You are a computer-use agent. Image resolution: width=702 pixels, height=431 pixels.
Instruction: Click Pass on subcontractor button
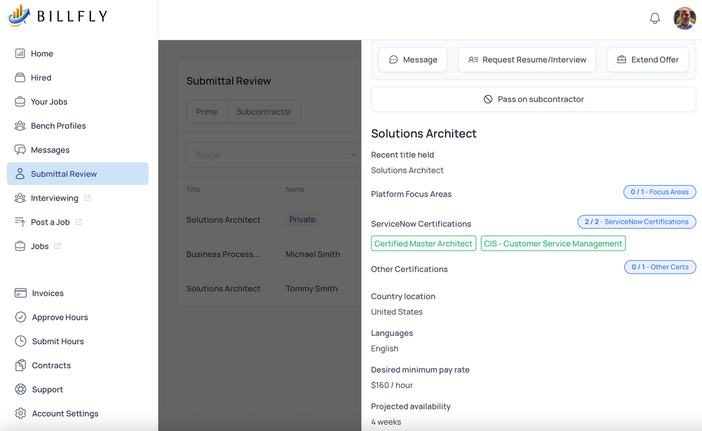point(533,99)
